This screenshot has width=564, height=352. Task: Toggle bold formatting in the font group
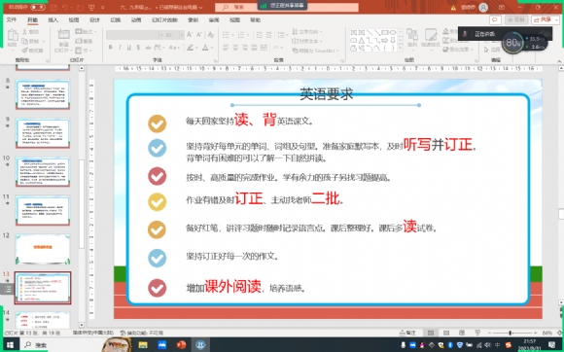(x=111, y=48)
